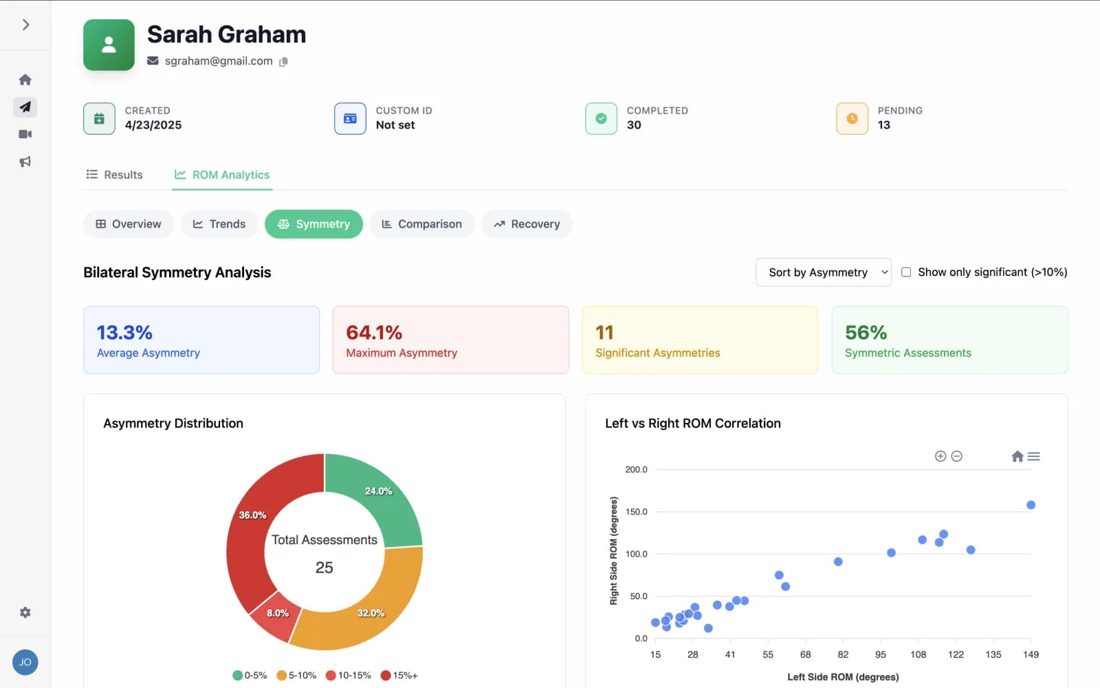This screenshot has width=1100, height=688.
Task: Open settings via the gear icon
Action: tap(25, 612)
